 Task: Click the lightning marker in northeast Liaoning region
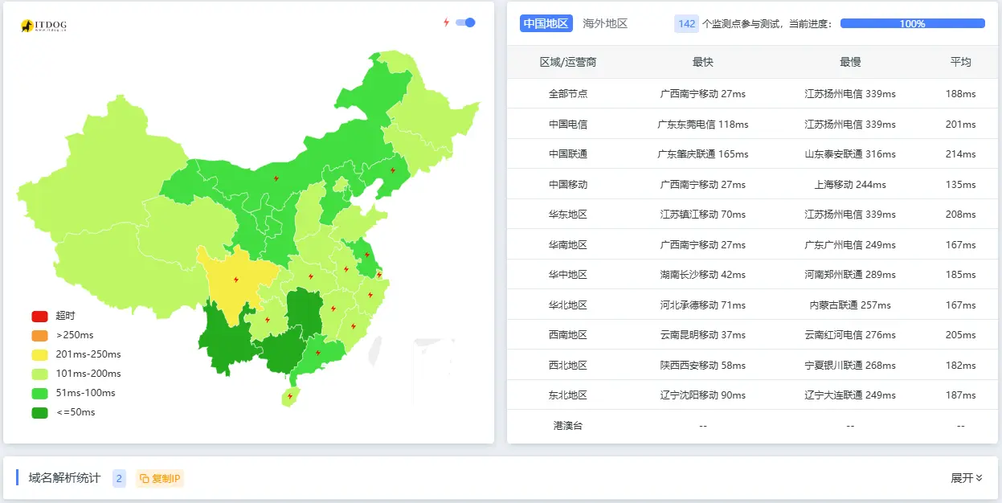click(x=393, y=170)
